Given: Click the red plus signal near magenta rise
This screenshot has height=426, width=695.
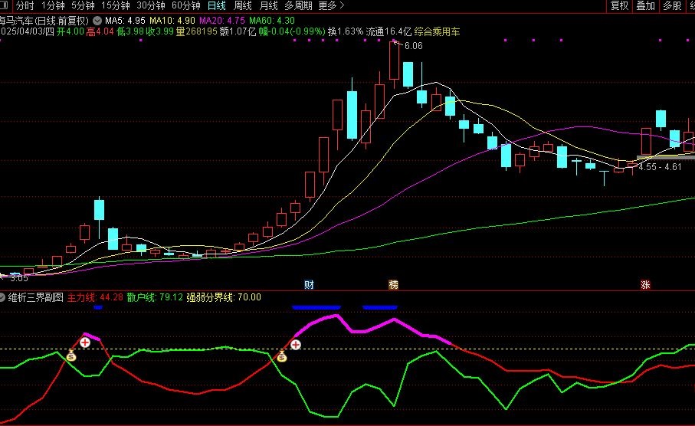Looking at the screenshot, I should pos(296,345).
